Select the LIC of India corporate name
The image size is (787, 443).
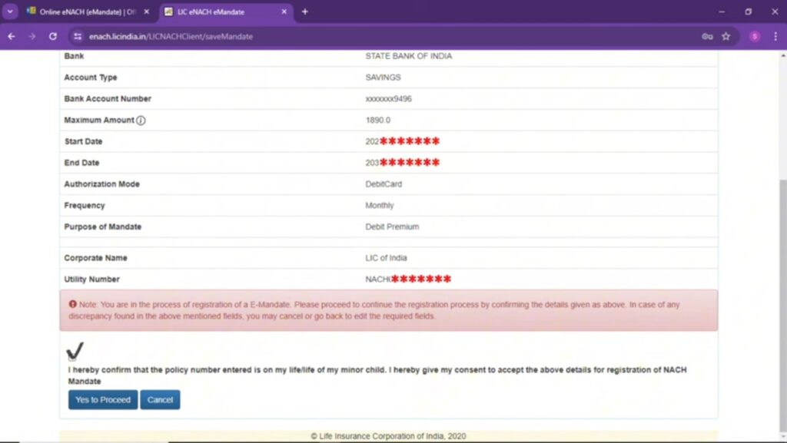click(386, 258)
